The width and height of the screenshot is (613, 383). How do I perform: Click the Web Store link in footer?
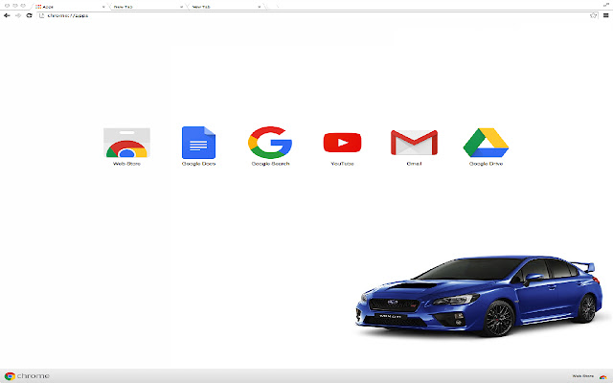(580, 376)
